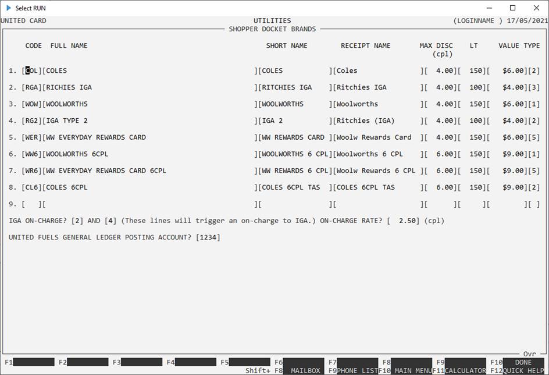Click the empty type field on line 9
549x375 pixels.
click(x=534, y=204)
